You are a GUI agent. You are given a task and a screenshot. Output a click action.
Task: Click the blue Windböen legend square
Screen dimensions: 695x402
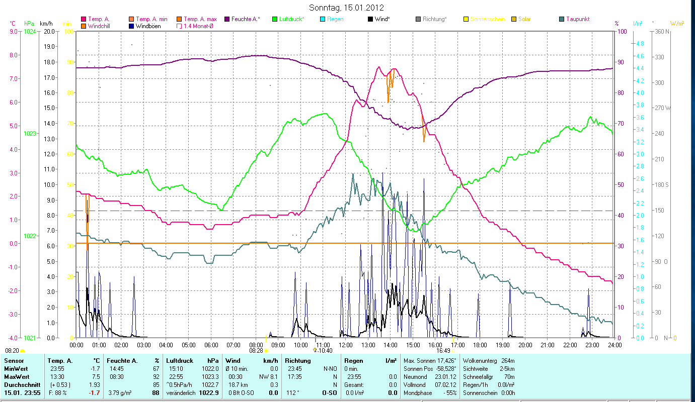click(132, 26)
